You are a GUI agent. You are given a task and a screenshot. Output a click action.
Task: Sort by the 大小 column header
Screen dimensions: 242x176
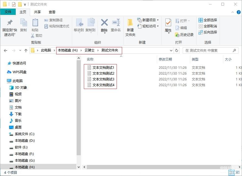click(x=228, y=59)
